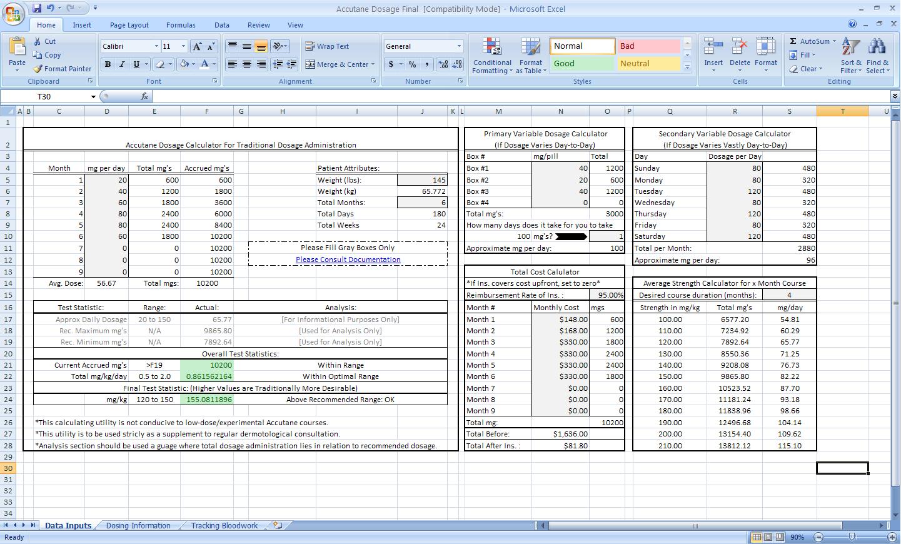This screenshot has height=544, width=901.
Task: Open the Insert ribbon tab
Action: click(82, 25)
